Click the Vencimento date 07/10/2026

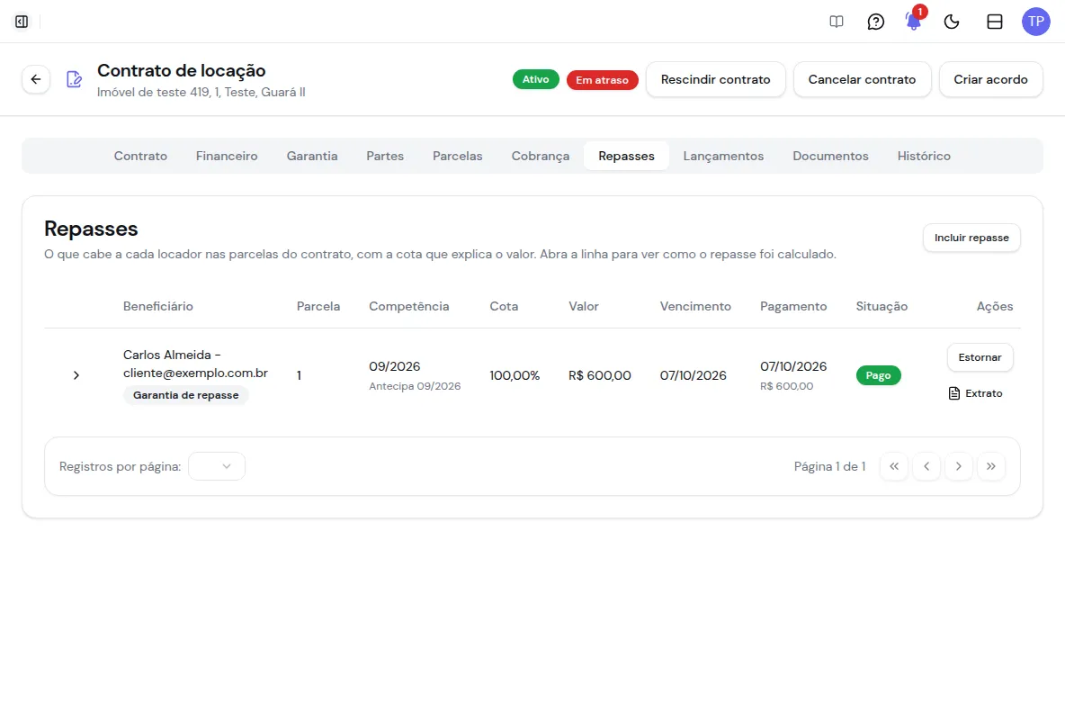[x=693, y=375]
